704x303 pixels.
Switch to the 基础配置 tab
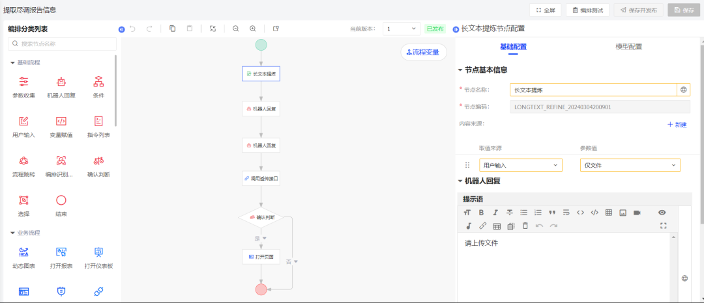513,47
